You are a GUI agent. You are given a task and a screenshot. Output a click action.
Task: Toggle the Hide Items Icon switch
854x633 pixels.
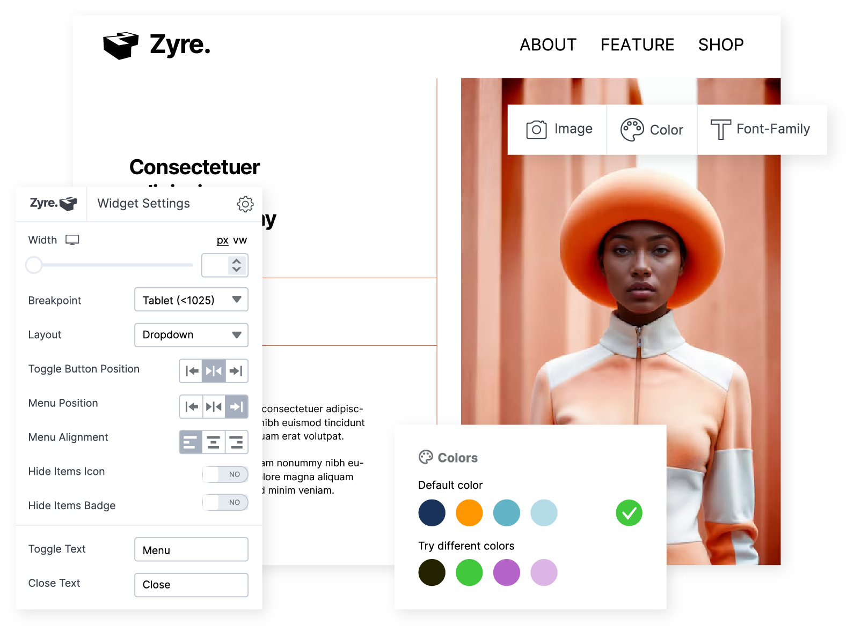(x=225, y=474)
